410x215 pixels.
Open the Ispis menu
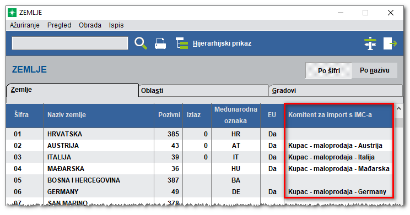click(x=116, y=25)
